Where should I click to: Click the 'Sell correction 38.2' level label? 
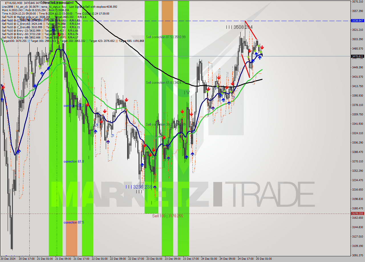coord(166,124)
